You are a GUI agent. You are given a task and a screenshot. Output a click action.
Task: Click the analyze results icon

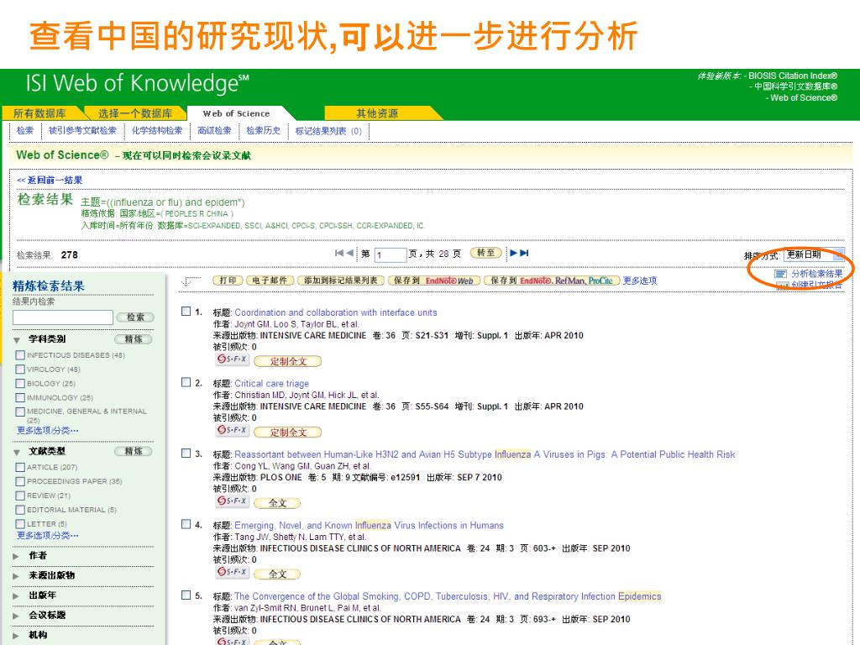(x=780, y=274)
